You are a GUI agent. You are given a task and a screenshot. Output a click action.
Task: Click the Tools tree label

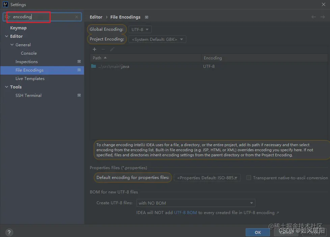pyautogui.click(x=16, y=87)
